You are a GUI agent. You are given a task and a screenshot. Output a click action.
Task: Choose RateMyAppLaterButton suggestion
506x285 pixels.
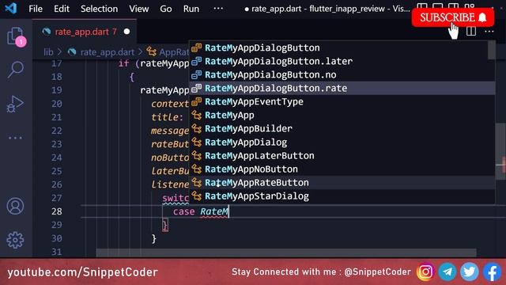pyautogui.click(x=342, y=156)
